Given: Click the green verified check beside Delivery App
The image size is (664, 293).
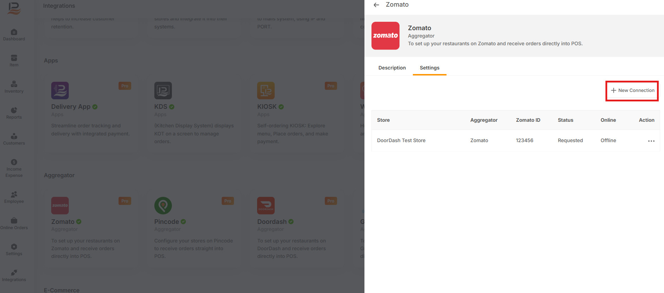Looking at the screenshot, I should pos(95,107).
